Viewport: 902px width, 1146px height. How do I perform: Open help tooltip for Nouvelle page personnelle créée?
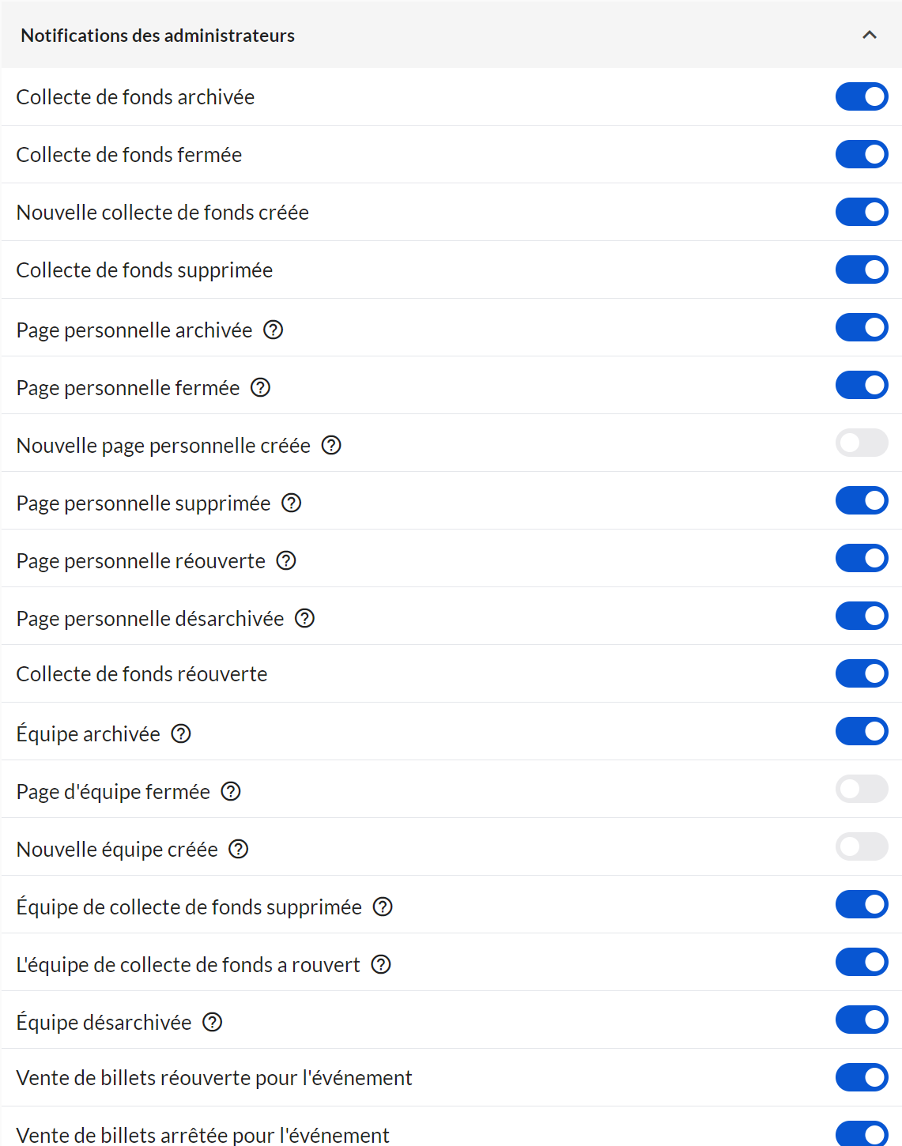tap(331, 445)
